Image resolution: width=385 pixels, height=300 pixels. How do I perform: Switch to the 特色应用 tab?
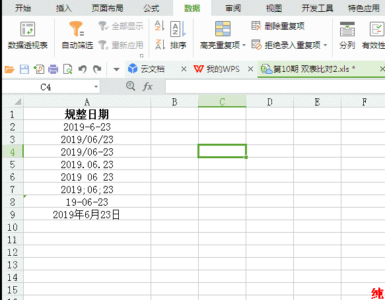click(x=364, y=8)
